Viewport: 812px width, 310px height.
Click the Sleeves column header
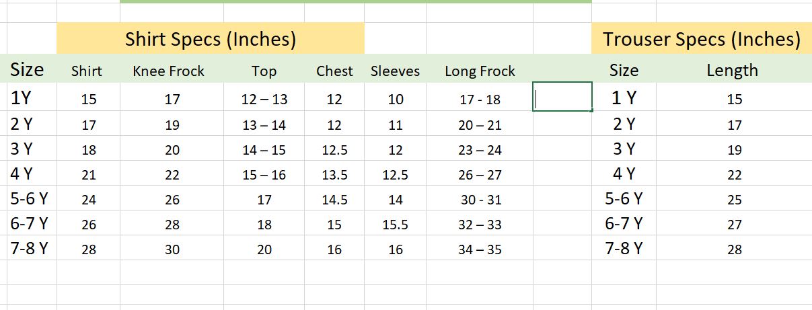(x=395, y=71)
